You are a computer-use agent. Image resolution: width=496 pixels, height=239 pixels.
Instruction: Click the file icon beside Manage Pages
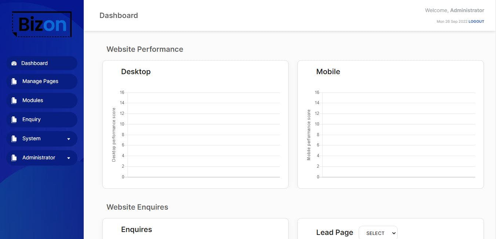point(14,82)
